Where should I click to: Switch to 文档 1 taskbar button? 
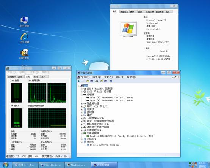click(x=25, y=165)
